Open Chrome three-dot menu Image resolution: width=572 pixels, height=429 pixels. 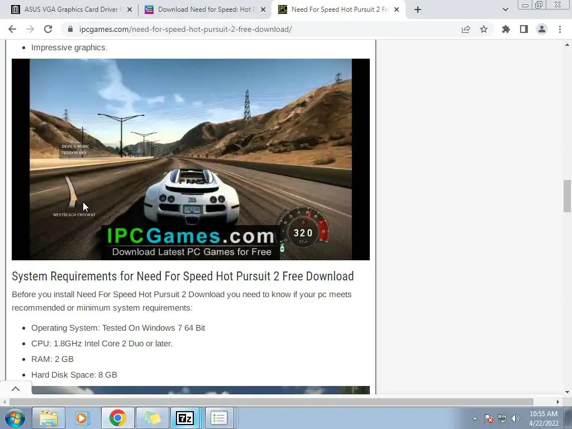[560, 29]
